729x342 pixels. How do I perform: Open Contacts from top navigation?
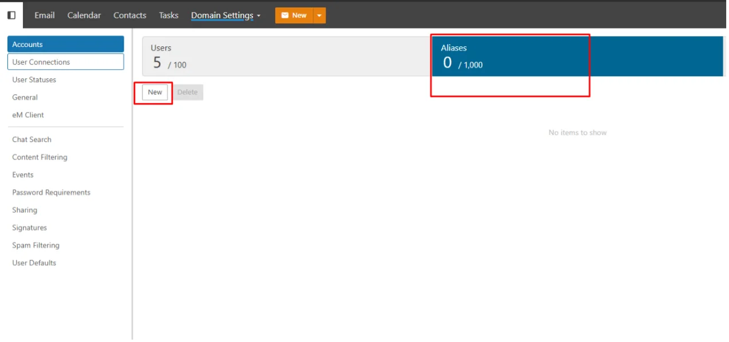tap(130, 15)
